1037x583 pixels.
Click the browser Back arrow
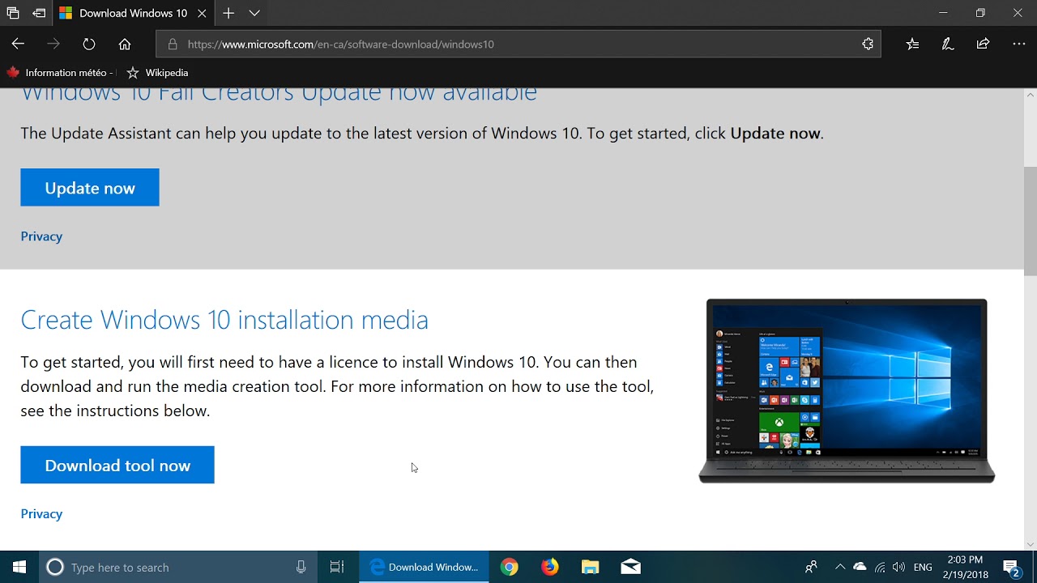click(x=18, y=44)
